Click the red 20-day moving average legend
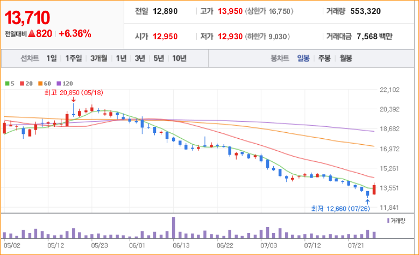 (26, 83)
